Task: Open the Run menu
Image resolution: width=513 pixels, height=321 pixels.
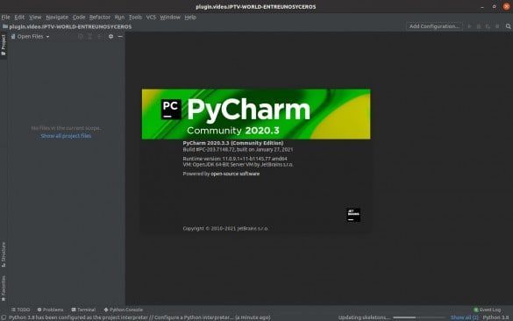Action: (119, 17)
